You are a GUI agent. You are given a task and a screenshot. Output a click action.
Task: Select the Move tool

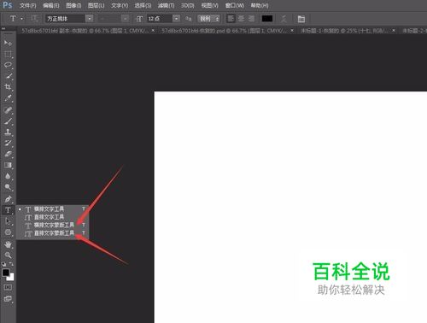click(x=8, y=43)
